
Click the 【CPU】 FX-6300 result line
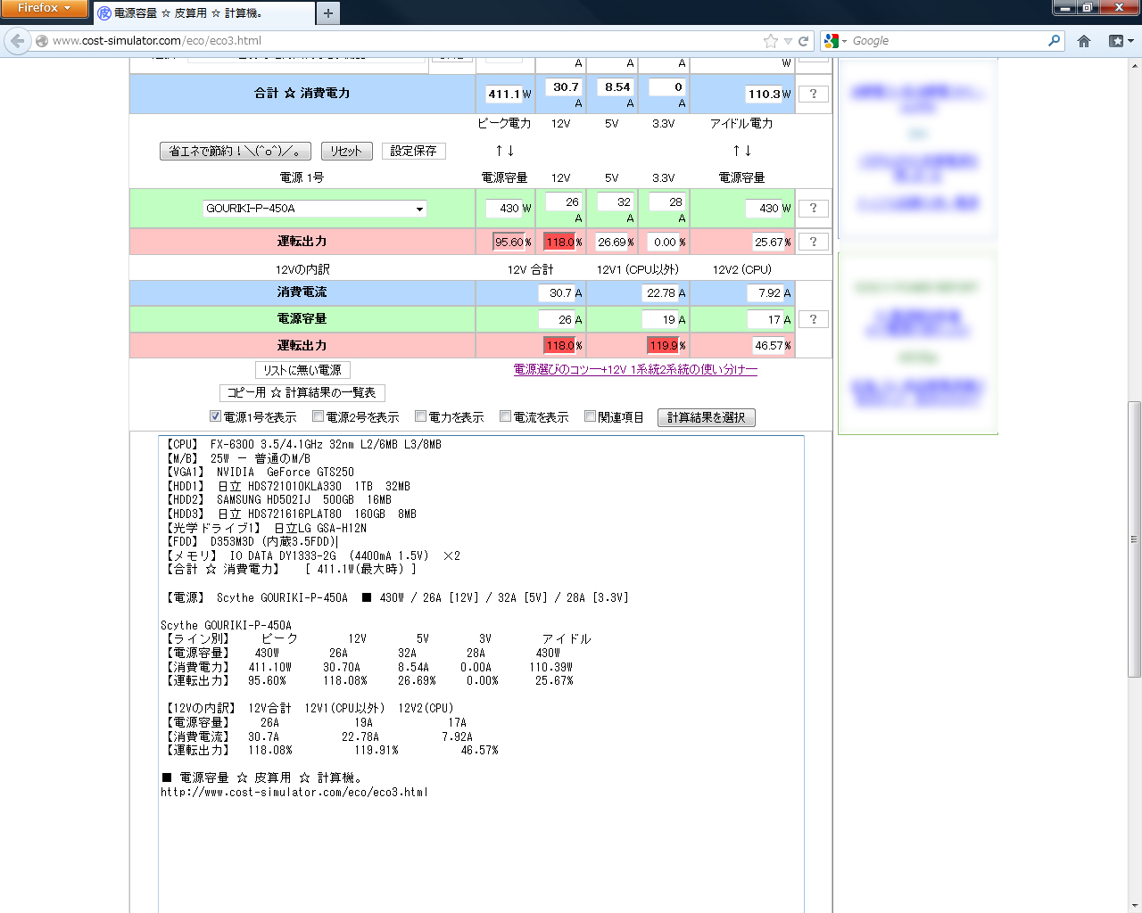303,444
